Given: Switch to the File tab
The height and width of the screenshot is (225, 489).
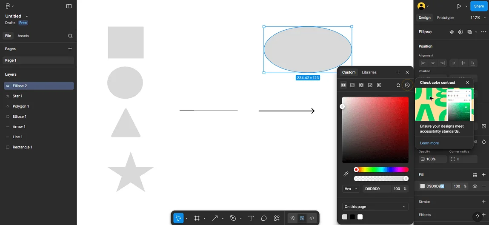Looking at the screenshot, I should coord(8,36).
